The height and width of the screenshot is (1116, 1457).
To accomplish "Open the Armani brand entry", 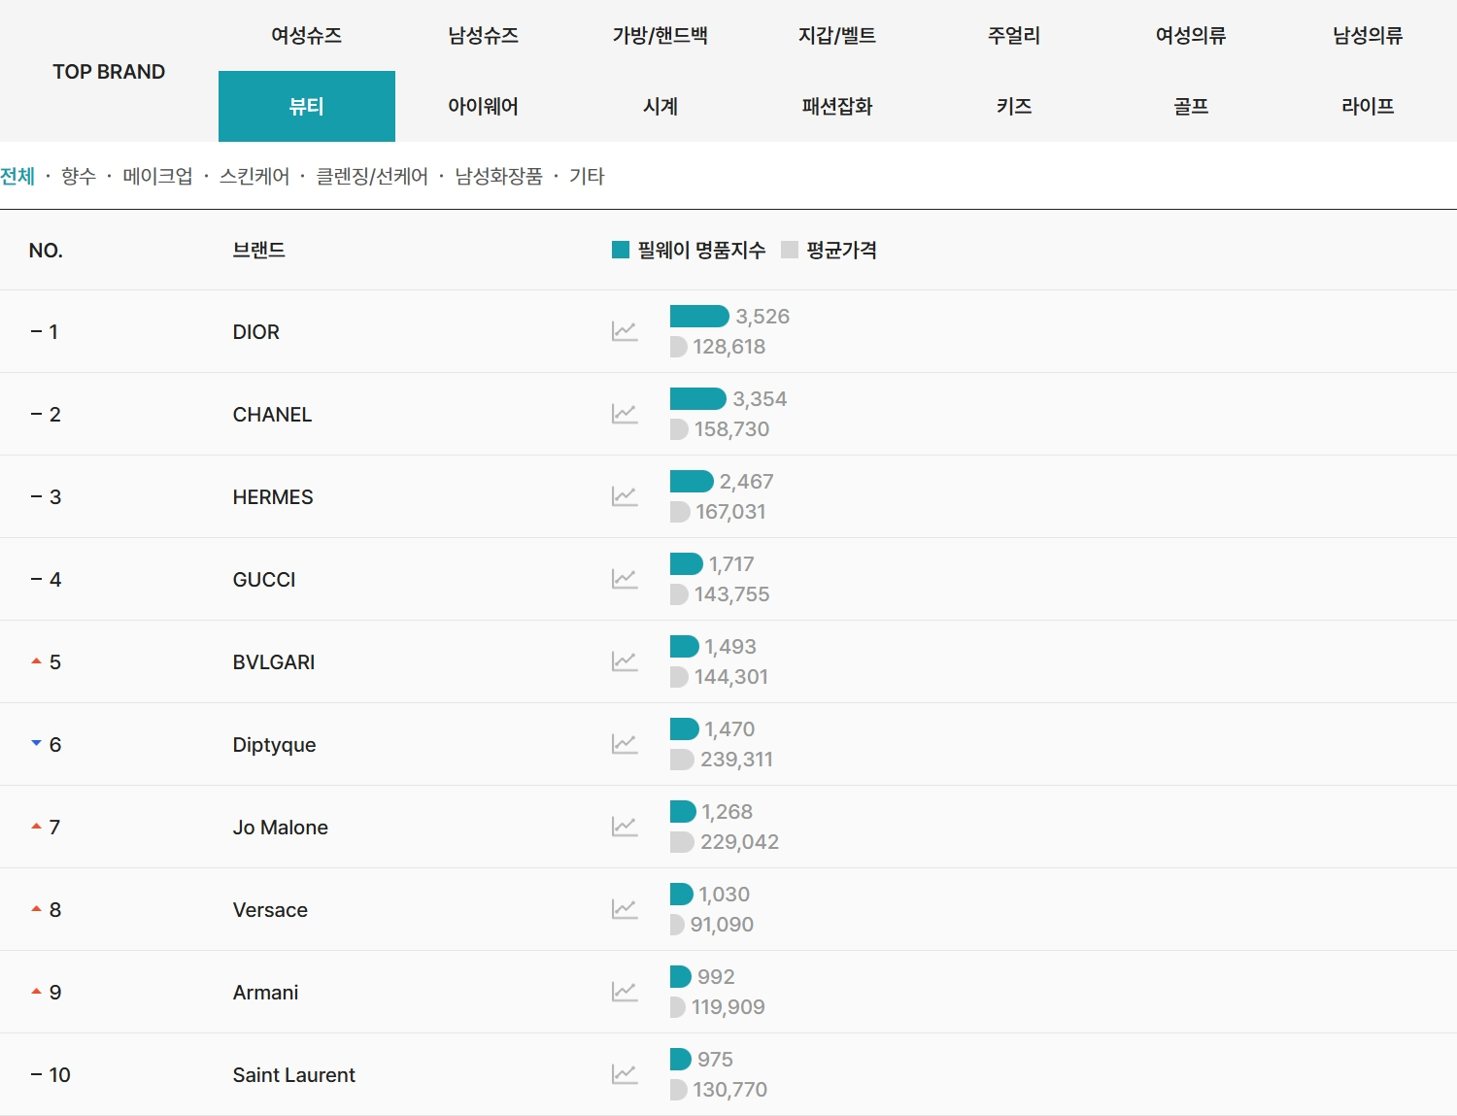I will [265, 993].
